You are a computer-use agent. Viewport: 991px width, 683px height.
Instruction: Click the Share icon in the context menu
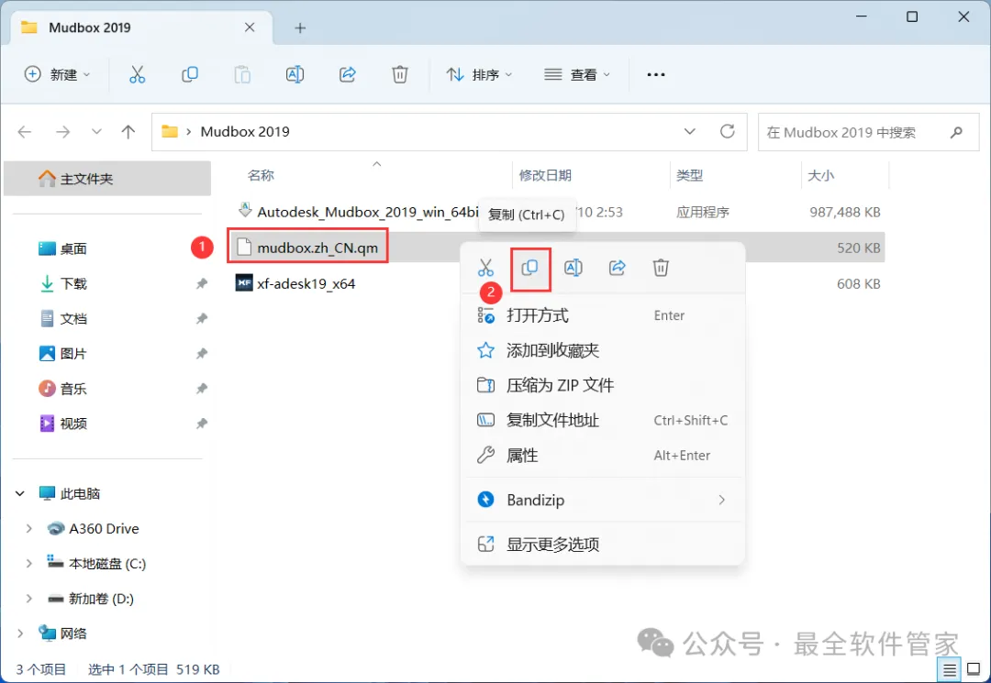click(x=617, y=268)
